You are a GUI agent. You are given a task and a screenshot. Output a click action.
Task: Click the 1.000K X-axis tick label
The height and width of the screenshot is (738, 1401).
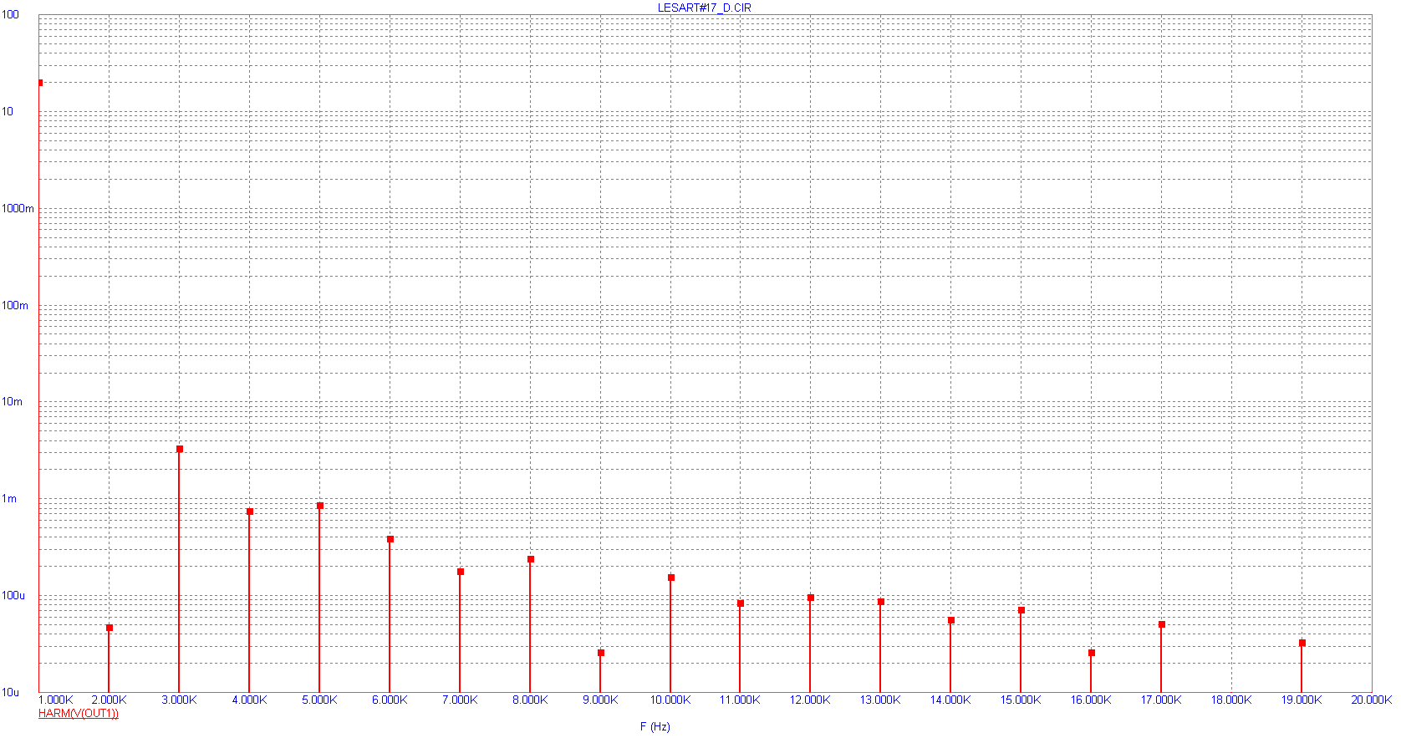click(x=56, y=700)
